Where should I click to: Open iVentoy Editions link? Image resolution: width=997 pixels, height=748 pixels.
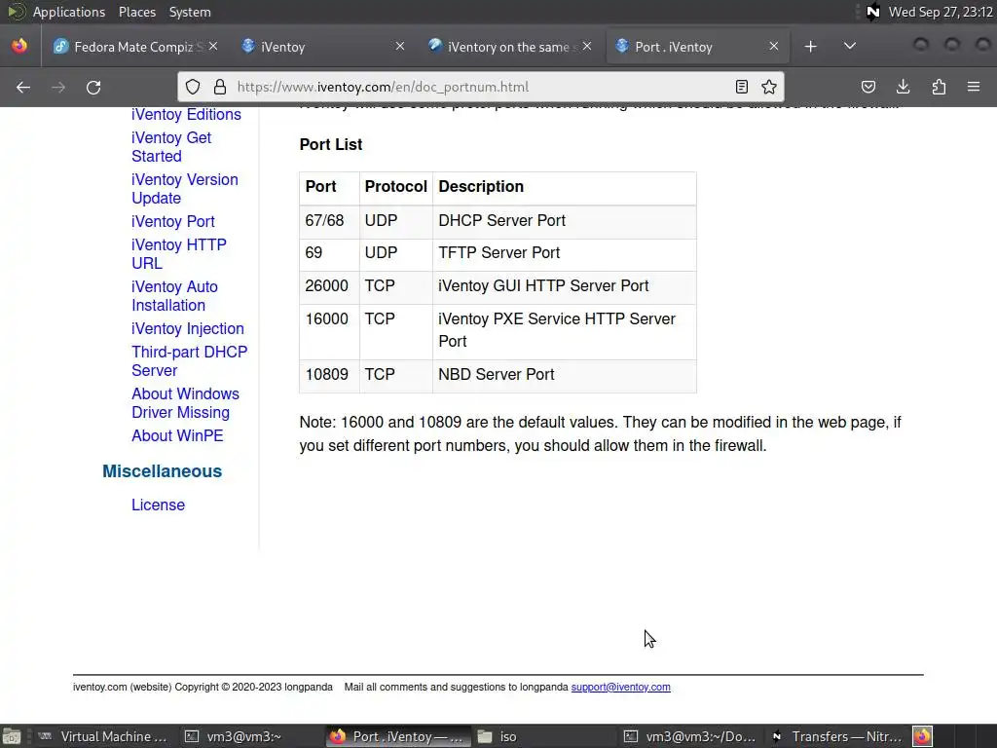pyautogui.click(x=186, y=115)
